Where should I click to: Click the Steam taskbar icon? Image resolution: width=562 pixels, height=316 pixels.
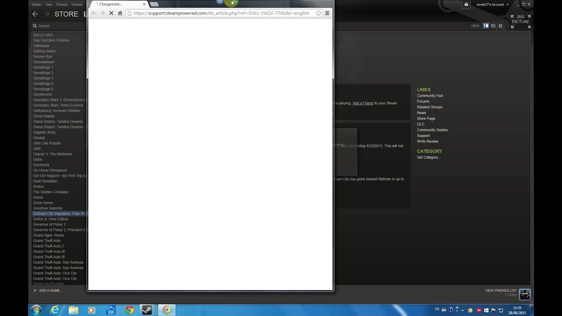pyautogui.click(x=147, y=310)
